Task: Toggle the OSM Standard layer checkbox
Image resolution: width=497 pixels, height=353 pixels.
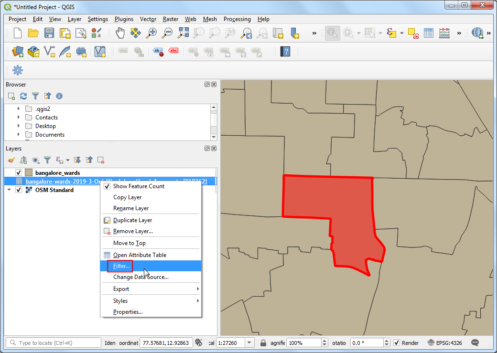Action: [x=19, y=190]
